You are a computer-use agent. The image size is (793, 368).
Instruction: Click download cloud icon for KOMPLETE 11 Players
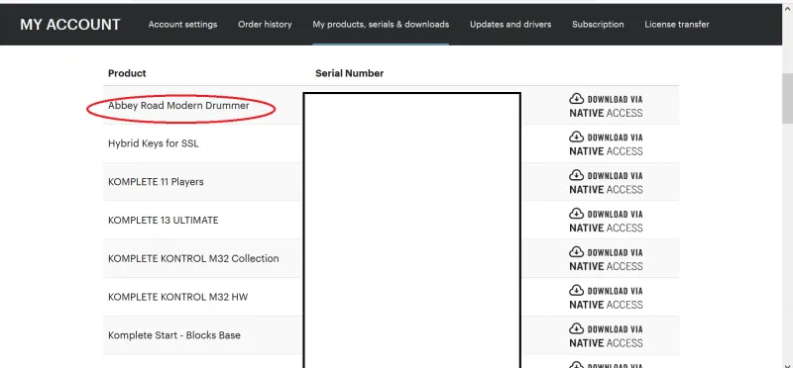pos(577,175)
